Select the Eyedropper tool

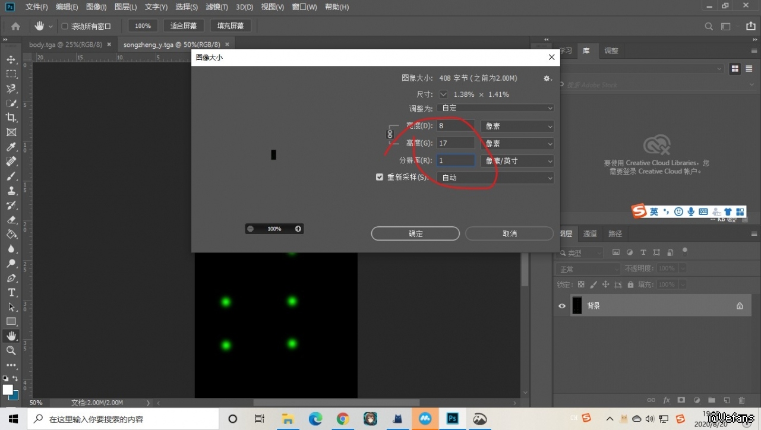click(11, 147)
